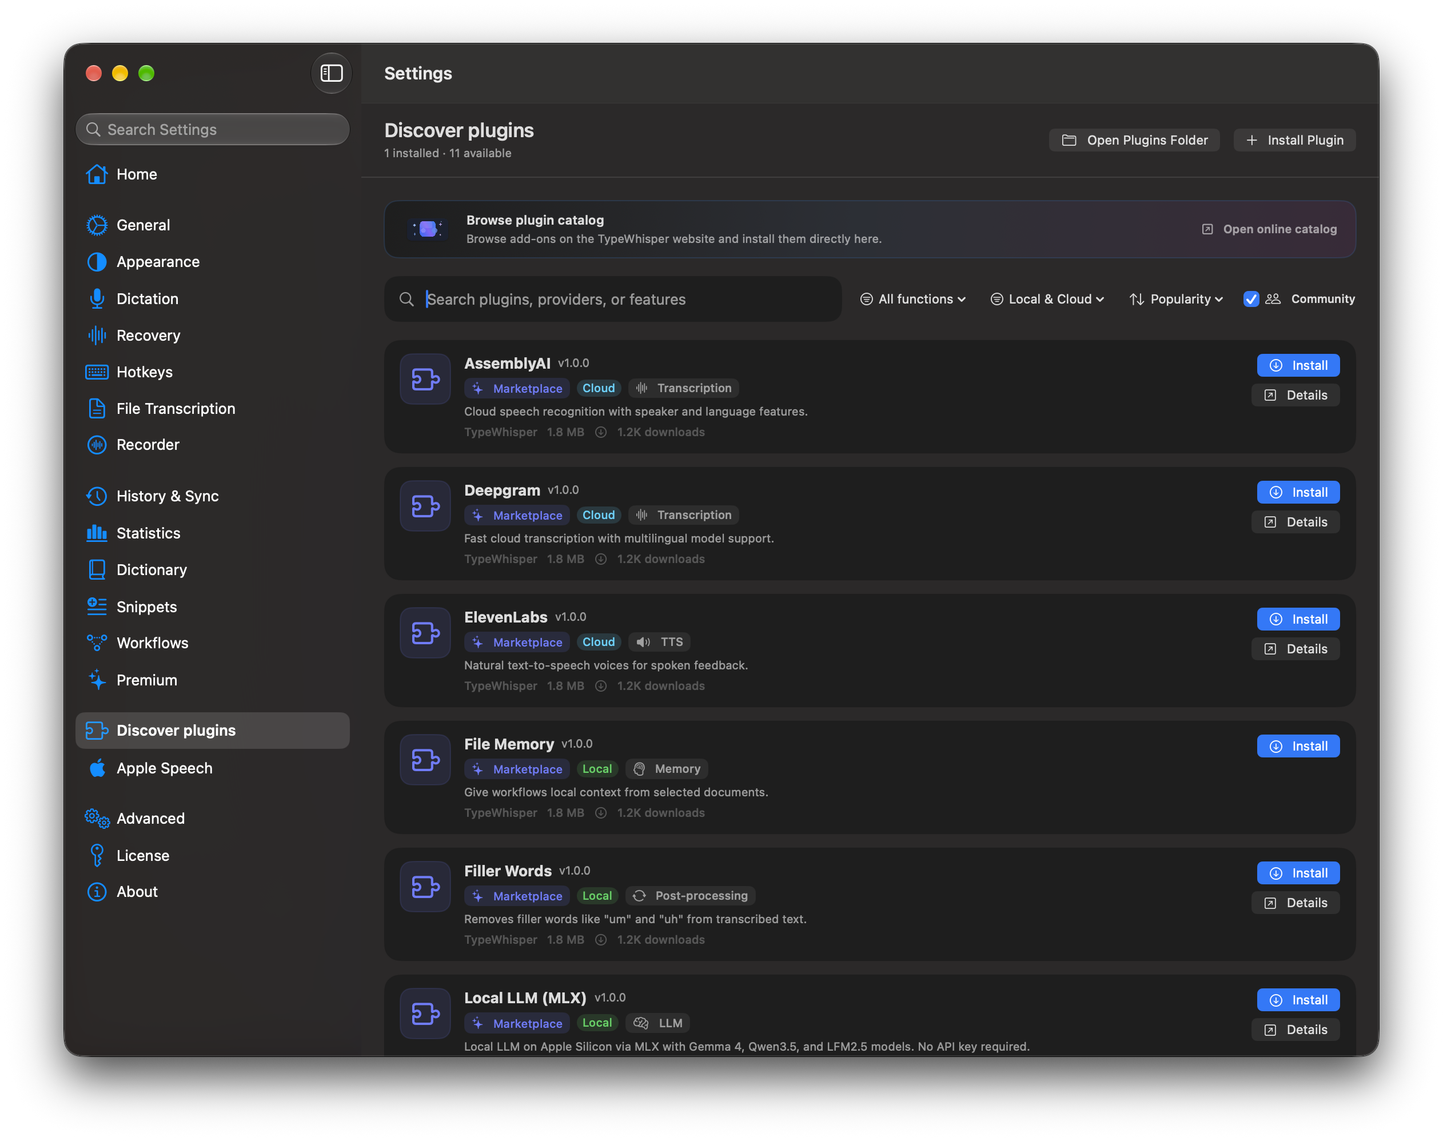Focus the Search plugins, providers, or features field
Viewport: 1443px width, 1141px height.
click(x=613, y=300)
